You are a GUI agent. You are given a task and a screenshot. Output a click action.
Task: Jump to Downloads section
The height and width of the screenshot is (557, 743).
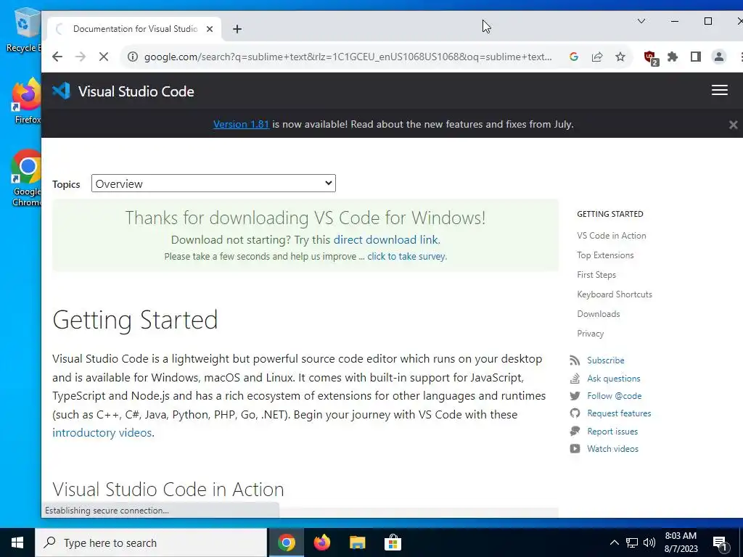point(598,314)
